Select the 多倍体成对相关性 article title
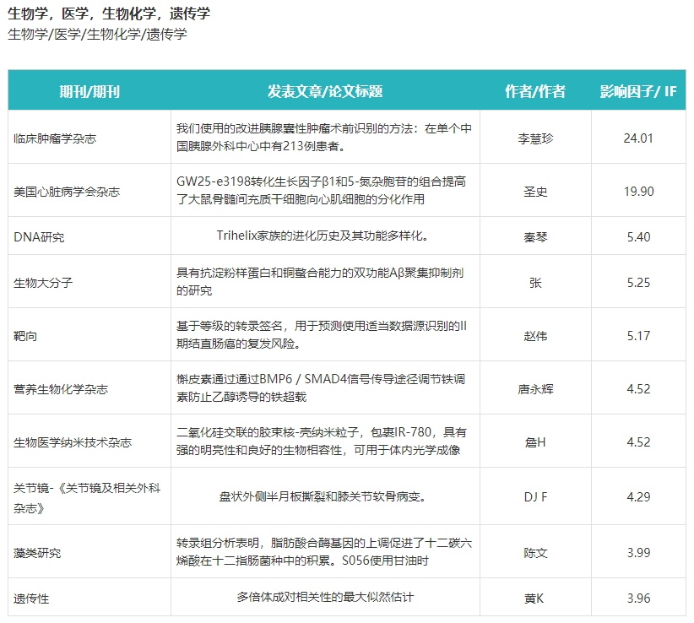 tap(325, 598)
